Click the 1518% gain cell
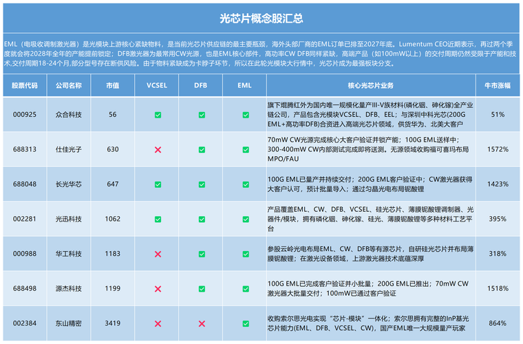523x344 pixels. coord(498,288)
